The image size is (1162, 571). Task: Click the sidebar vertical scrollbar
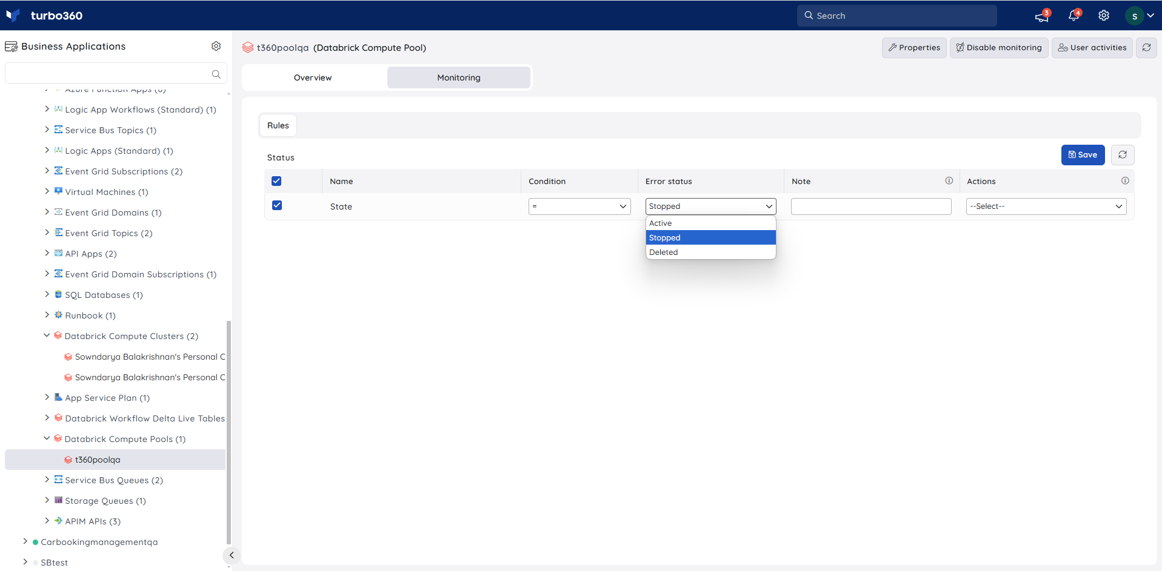(229, 432)
